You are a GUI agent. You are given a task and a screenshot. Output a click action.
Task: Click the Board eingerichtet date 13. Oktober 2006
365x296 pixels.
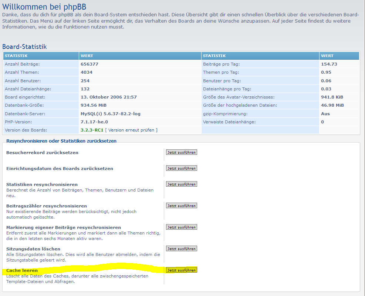[x=109, y=97]
